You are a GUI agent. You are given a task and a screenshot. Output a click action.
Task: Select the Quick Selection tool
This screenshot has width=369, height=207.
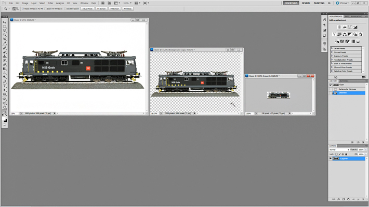coord(5,35)
